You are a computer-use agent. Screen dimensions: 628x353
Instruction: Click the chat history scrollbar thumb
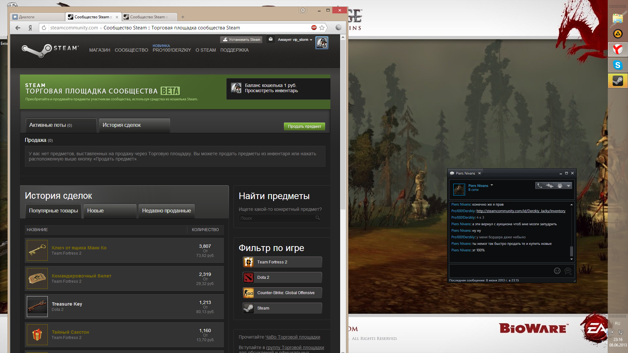coord(571,252)
